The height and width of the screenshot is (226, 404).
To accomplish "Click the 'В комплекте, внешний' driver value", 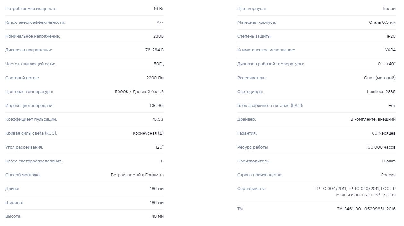I will [373, 119].
